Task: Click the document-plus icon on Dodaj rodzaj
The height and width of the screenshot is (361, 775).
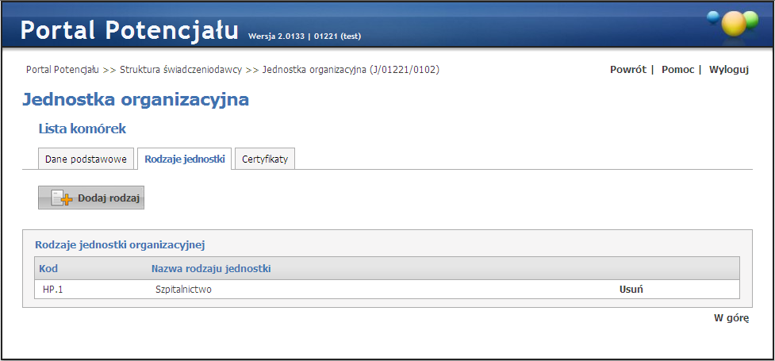Action: click(x=61, y=198)
